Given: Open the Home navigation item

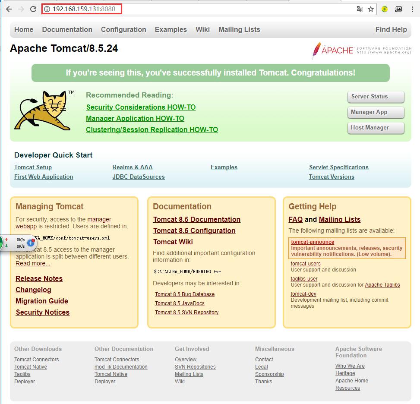Looking at the screenshot, I should coord(24,29).
